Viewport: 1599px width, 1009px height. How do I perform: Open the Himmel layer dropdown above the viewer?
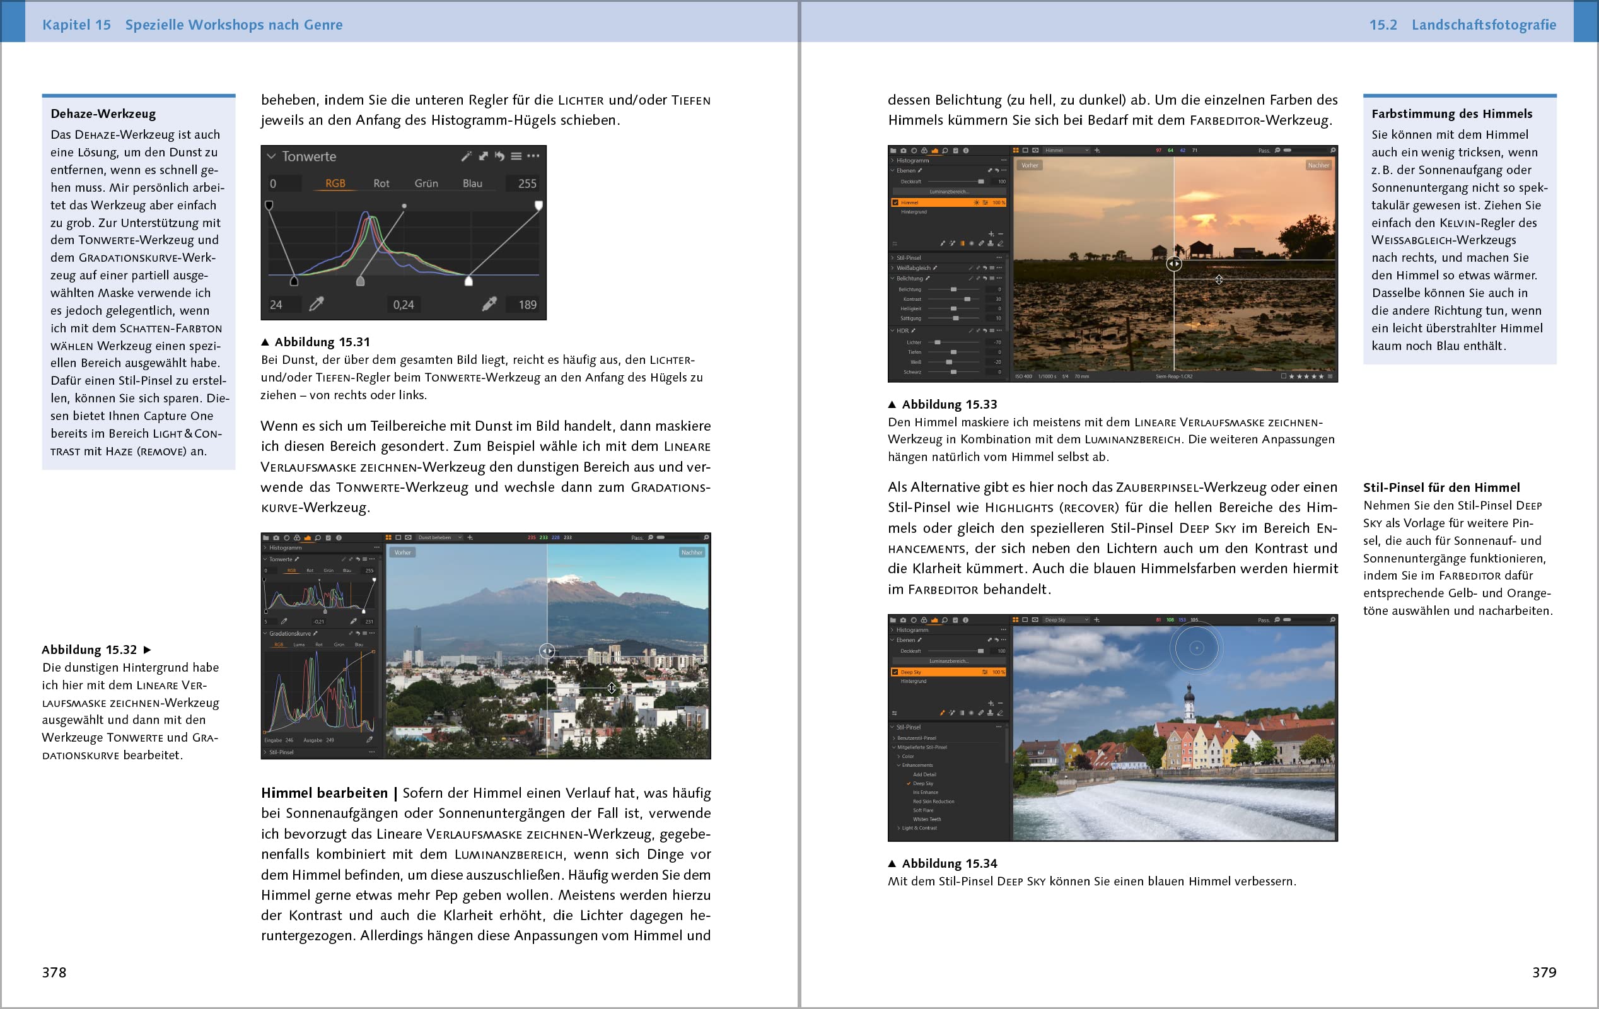1067,151
